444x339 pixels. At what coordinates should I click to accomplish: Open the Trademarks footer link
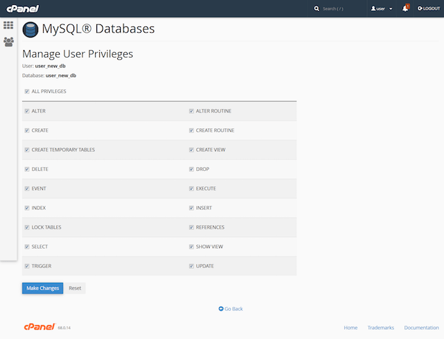pos(381,327)
